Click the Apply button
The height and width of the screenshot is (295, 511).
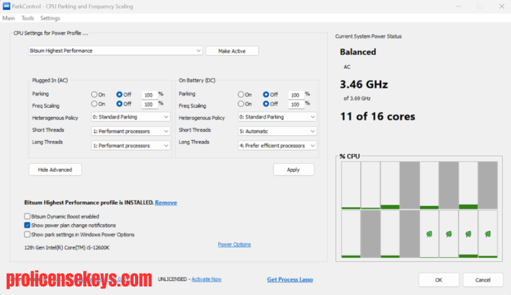tap(293, 169)
